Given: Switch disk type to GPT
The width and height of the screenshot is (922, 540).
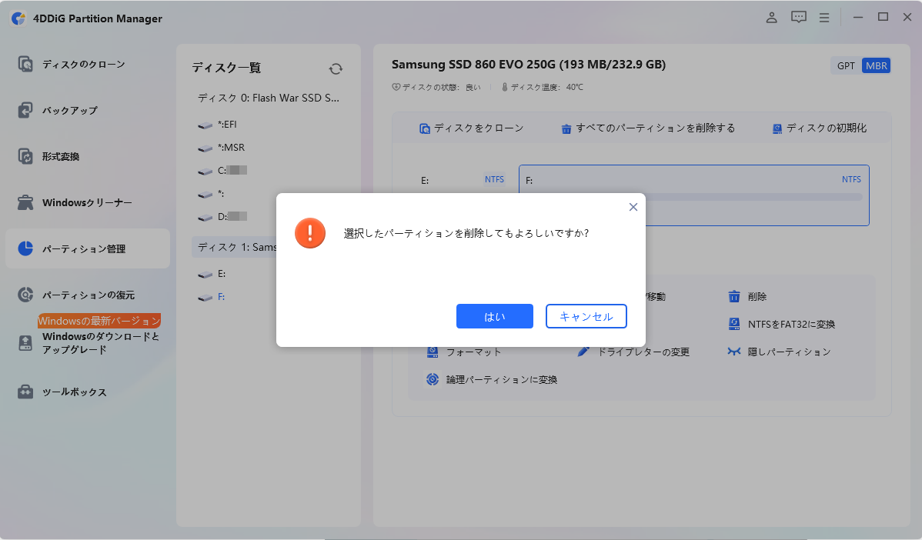Looking at the screenshot, I should point(846,66).
